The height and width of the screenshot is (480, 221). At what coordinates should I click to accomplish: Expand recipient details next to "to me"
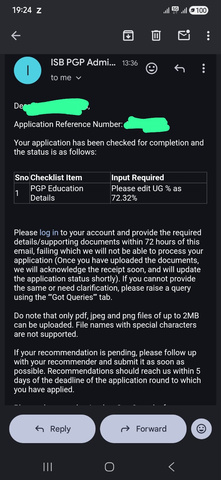point(79,78)
